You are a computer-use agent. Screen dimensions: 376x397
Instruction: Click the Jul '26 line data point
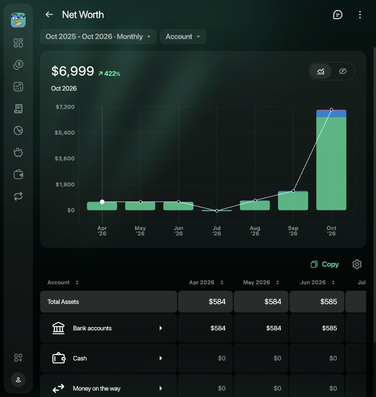[x=217, y=211]
